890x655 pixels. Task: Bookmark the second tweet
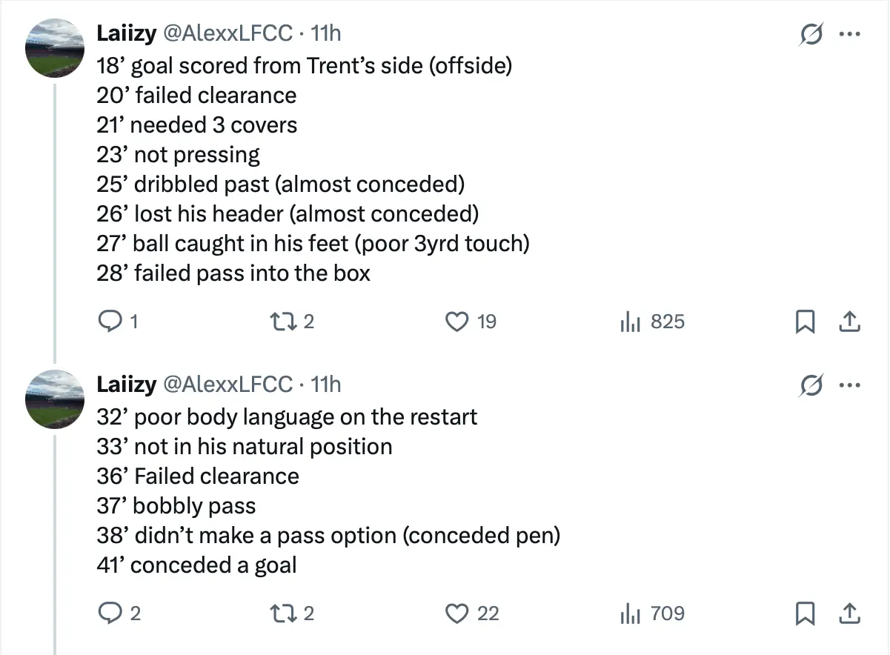806,614
